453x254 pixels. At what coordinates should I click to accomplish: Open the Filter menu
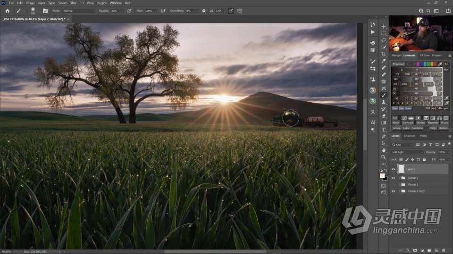tap(73, 3)
